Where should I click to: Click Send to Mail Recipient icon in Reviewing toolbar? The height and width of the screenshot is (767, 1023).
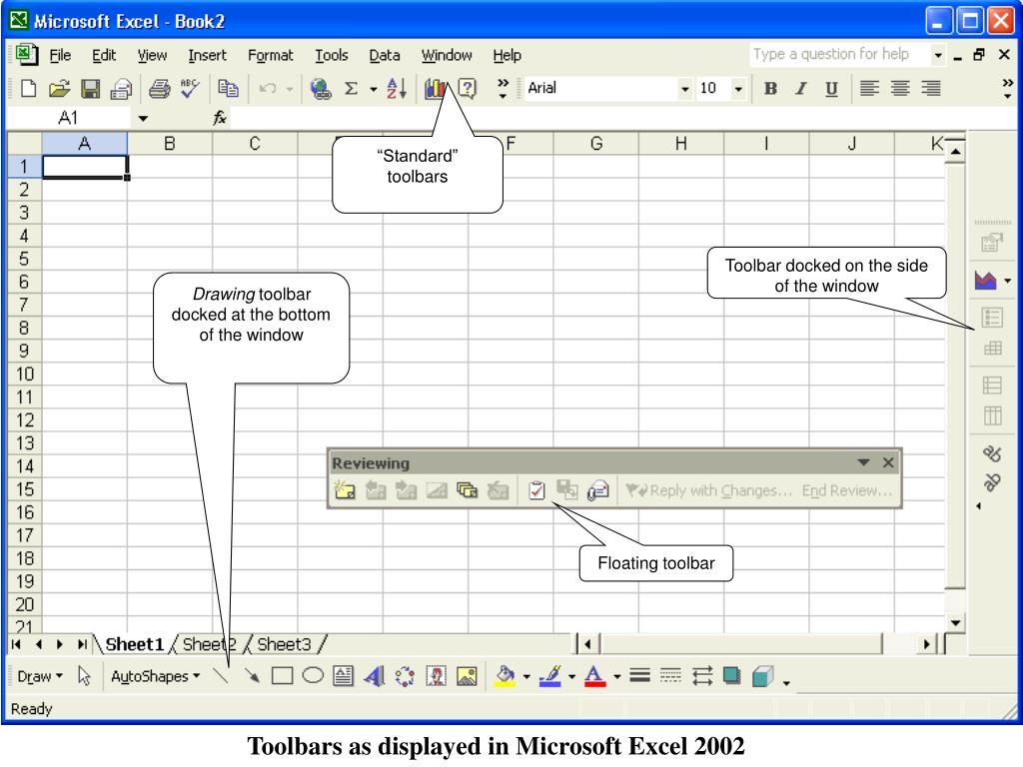(597, 489)
